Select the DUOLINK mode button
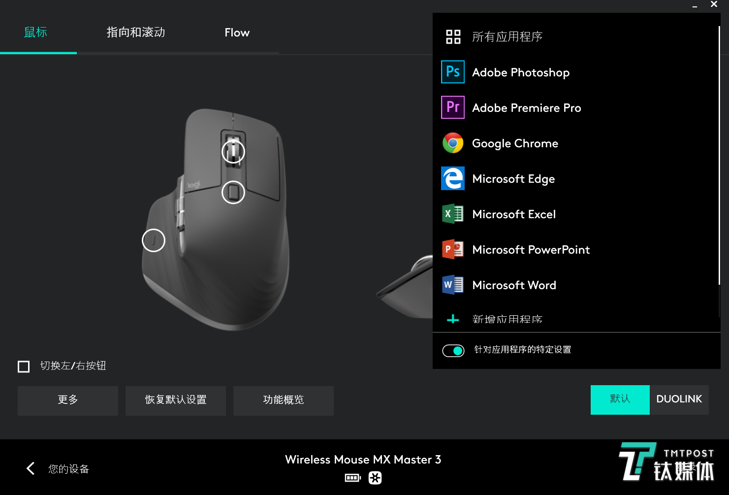The width and height of the screenshot is (729, 495). click(x=679, y=399)
